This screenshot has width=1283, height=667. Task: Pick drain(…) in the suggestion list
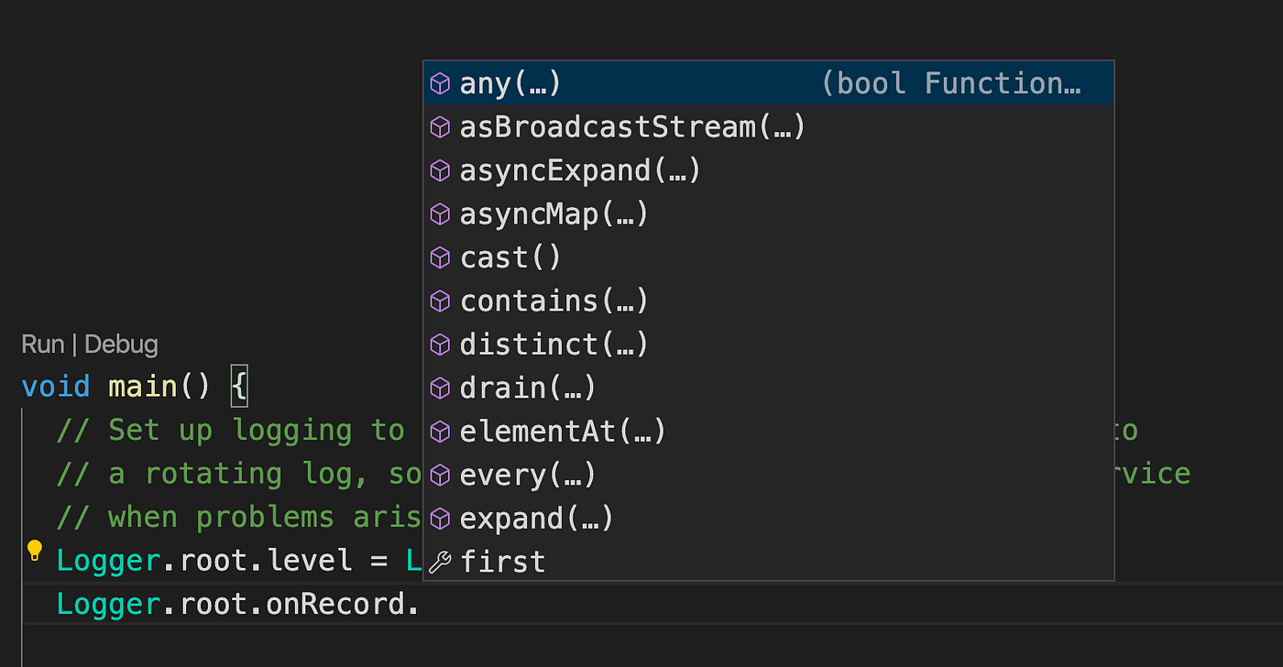click(x=528, y=388)
